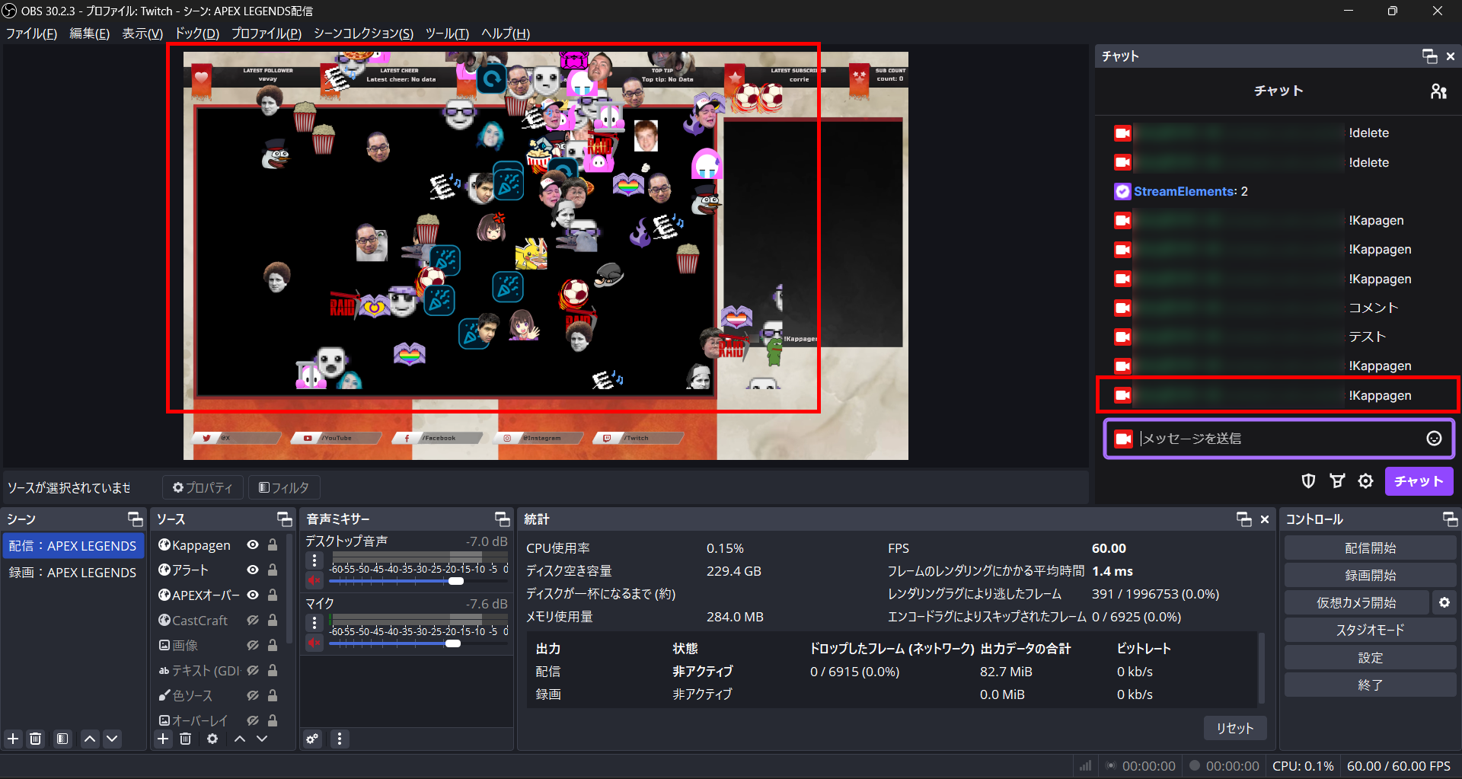Delete the selected scene via its trash icon
This screenshot has height=779, width=1462.
coord(36,739)
